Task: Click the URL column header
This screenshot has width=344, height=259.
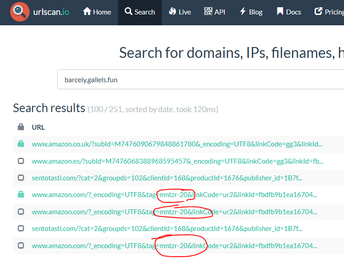Action: 38,127
